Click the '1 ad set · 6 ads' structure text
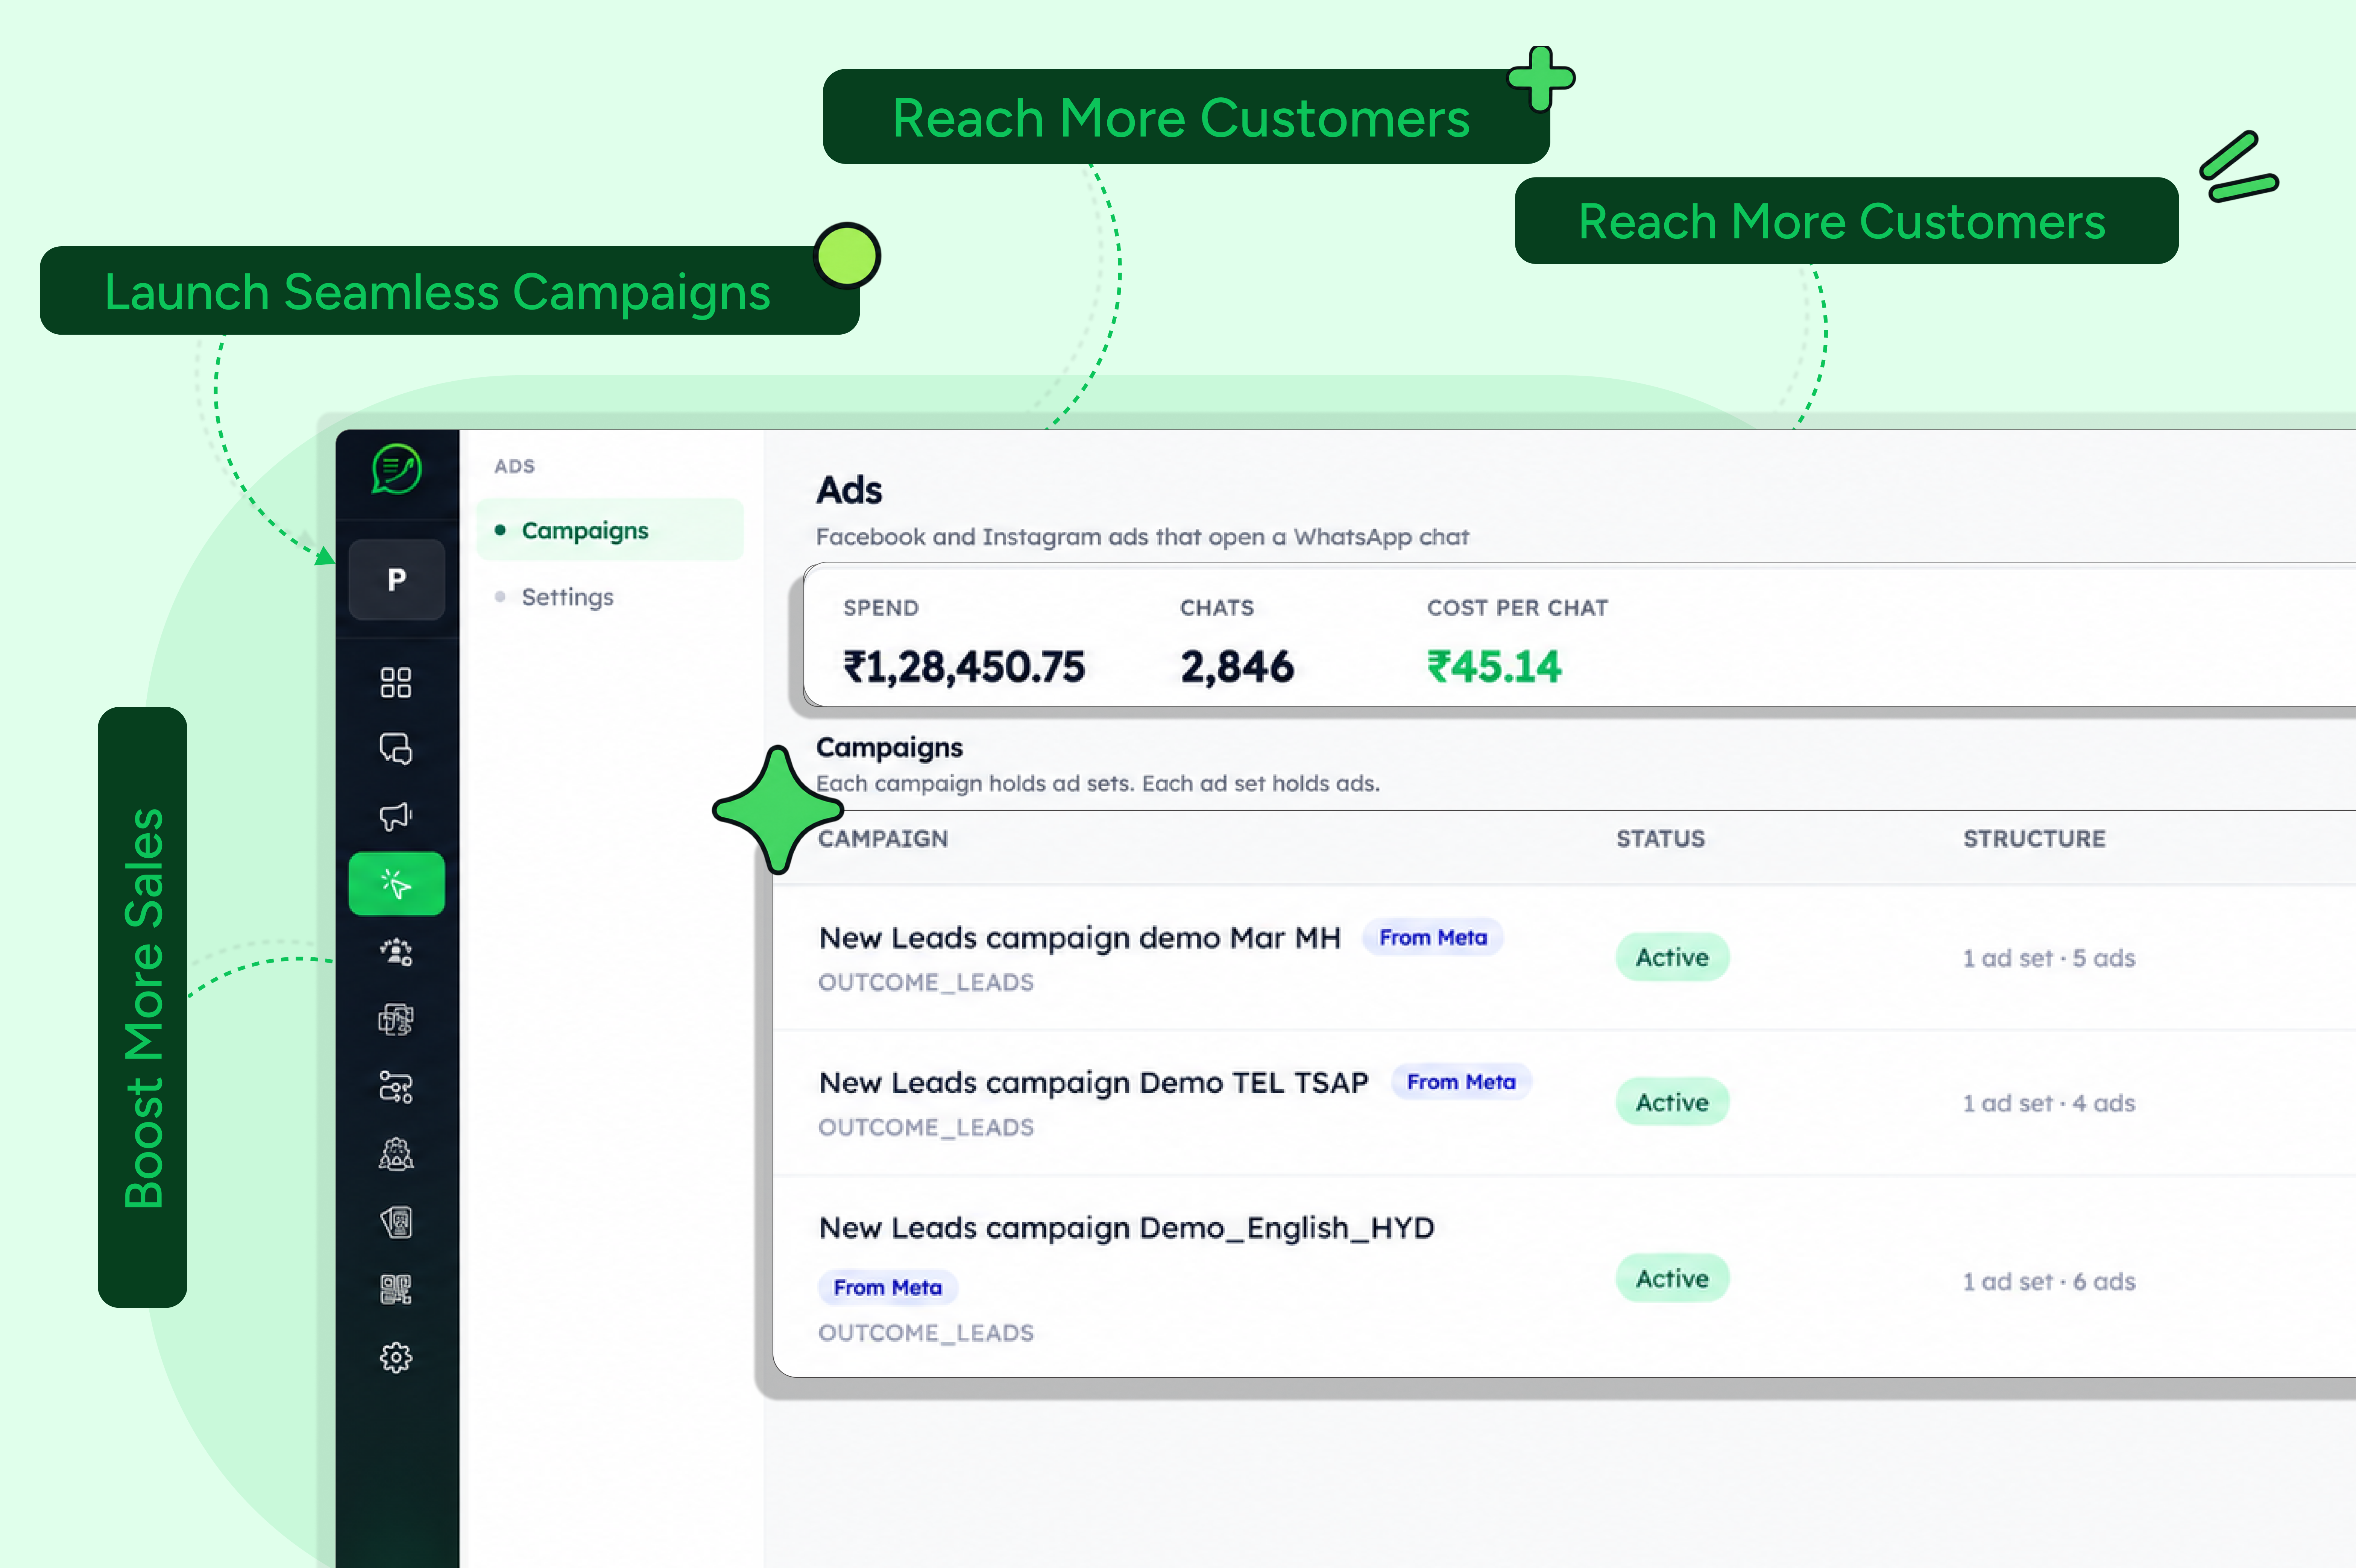Image resolution: width=2356 pixels, height=1568 pixels. click(x=2049, y=1281)
